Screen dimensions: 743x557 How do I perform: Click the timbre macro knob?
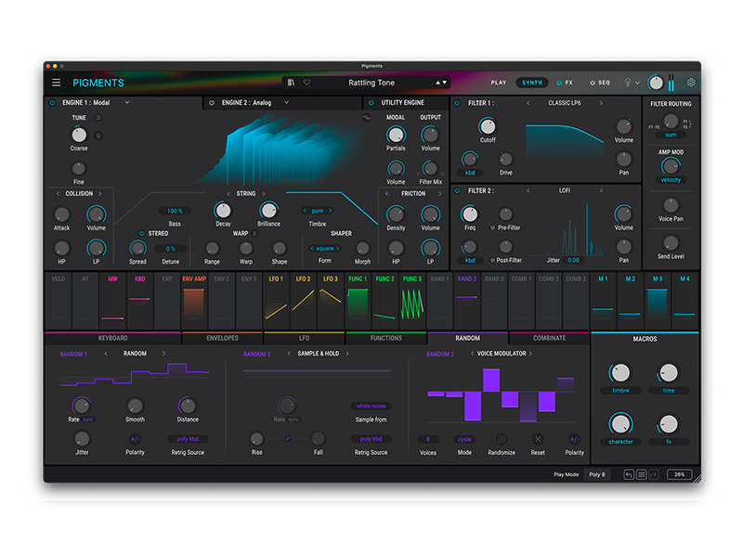[x=620, y=373]
